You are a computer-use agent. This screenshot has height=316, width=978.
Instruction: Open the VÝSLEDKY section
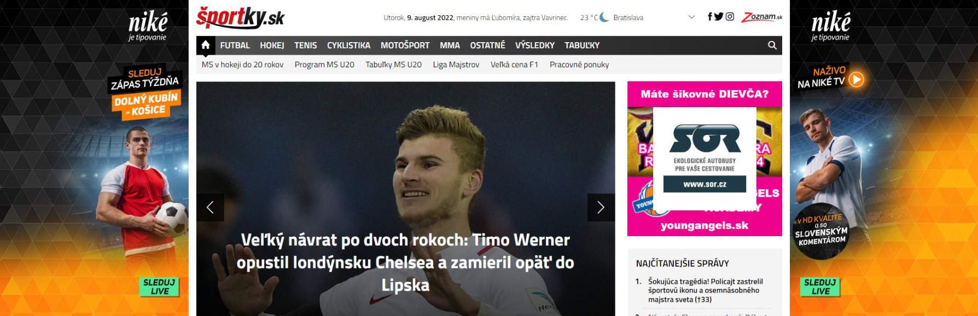coord(534,45)
